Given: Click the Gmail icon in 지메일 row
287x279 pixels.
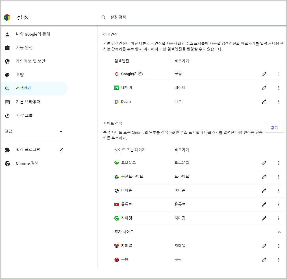Looking at the screenshot, I should point(117,246).
